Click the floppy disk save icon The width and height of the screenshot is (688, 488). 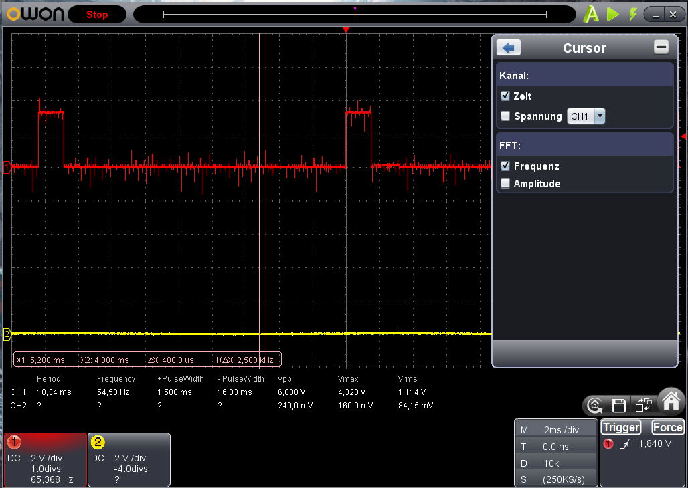[619, 405]
